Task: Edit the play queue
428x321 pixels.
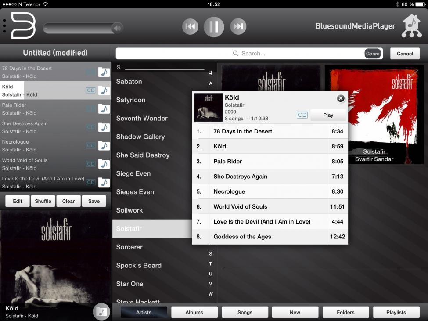Action: [18, 201]
